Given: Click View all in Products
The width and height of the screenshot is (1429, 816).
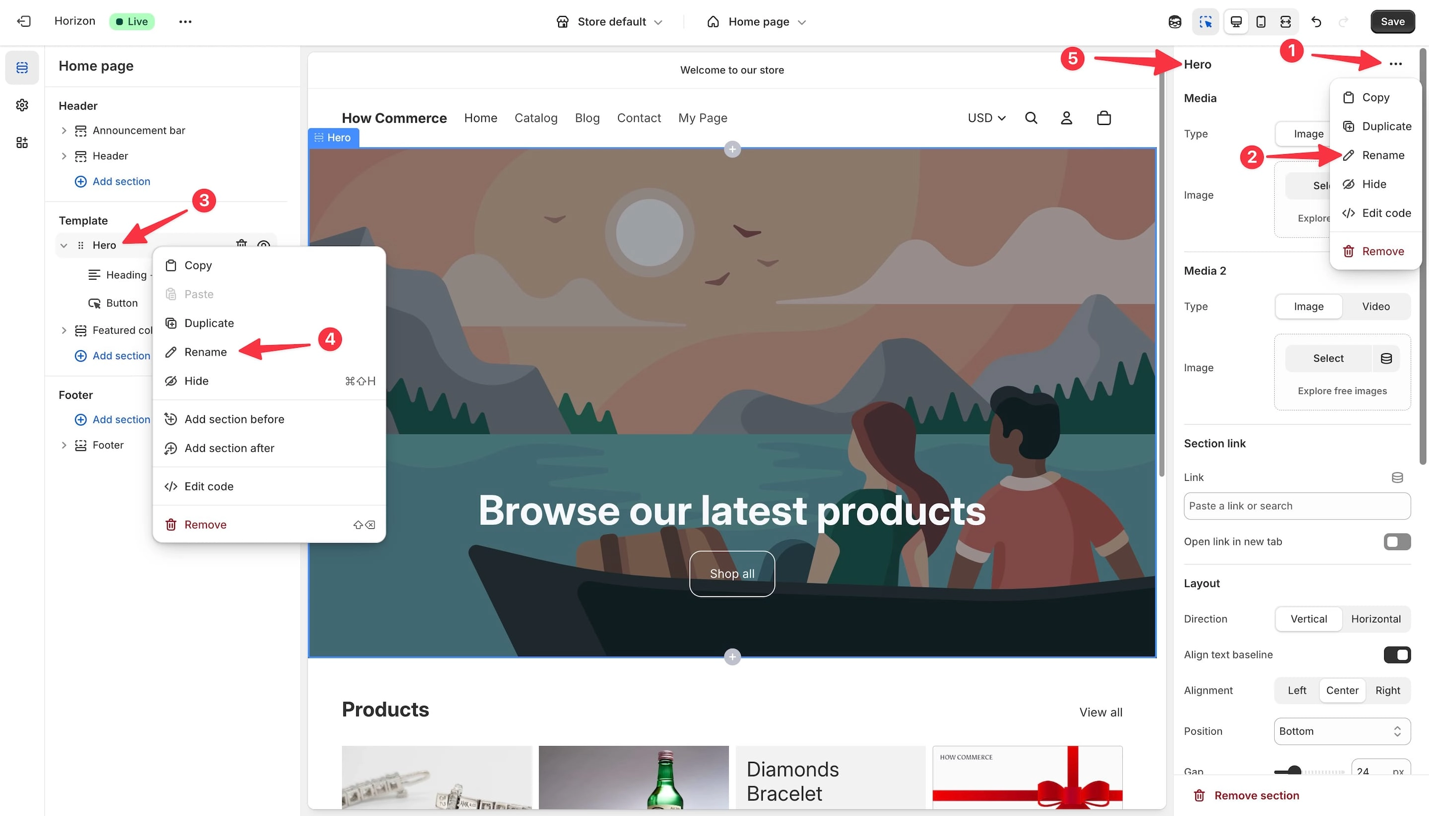Looking at the screenshot, I should (x=1101, y=712).
